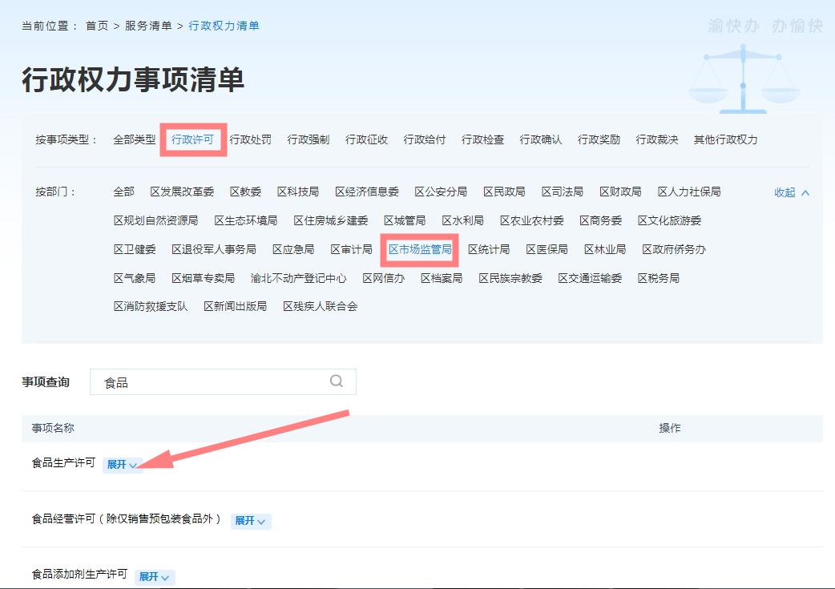Filter by 区卫健委 department
This screenshot has height=589, width=835.
135,249
